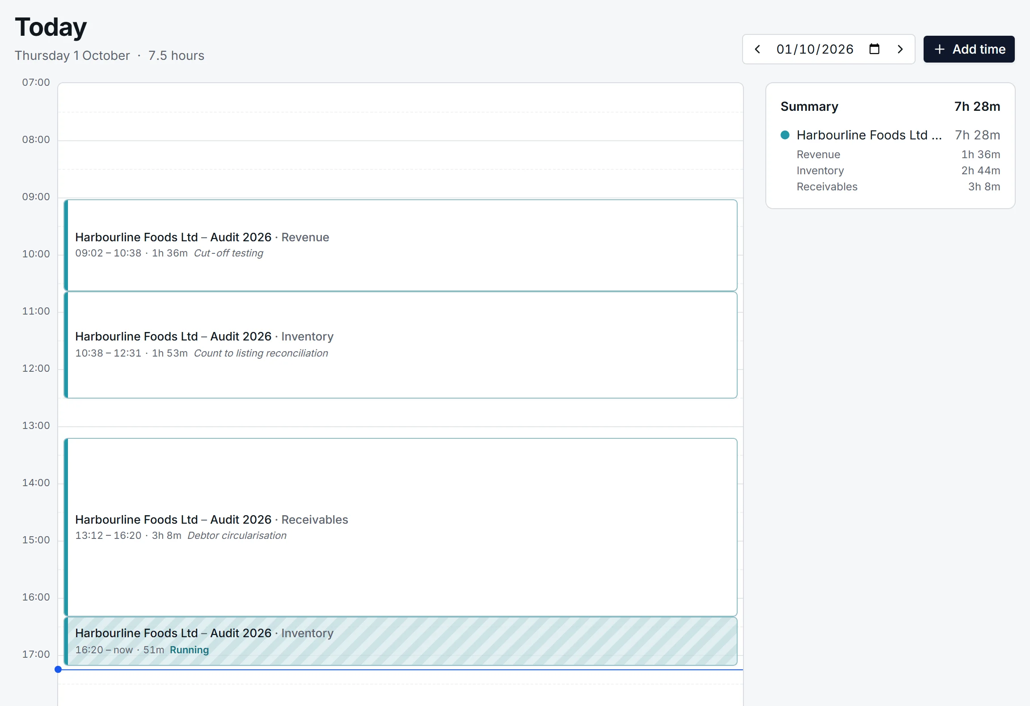Screen dimensions: 1030x706
Task: Click the Add time button
Action: click(x=969, y=49)
